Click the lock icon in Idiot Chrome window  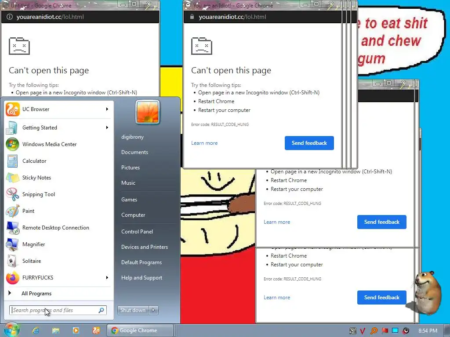(192, 17)
